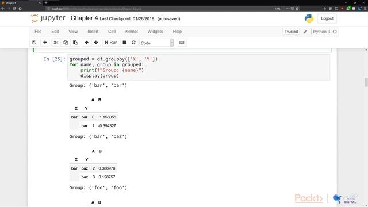
Task: Click value 1.153056 in first table
Action: click(x=108, y=117)
